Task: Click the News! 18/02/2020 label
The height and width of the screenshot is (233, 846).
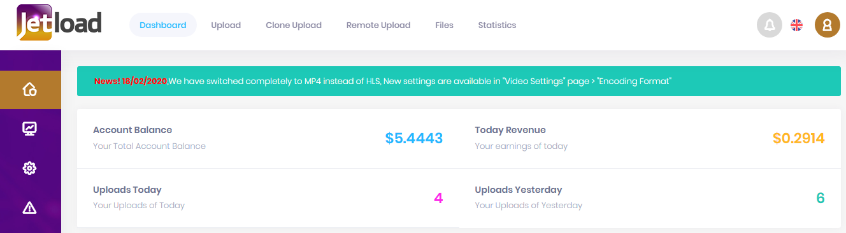Action: click(x=131, y=81)
